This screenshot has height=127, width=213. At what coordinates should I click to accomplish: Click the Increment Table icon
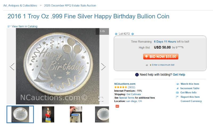(177, 88)
